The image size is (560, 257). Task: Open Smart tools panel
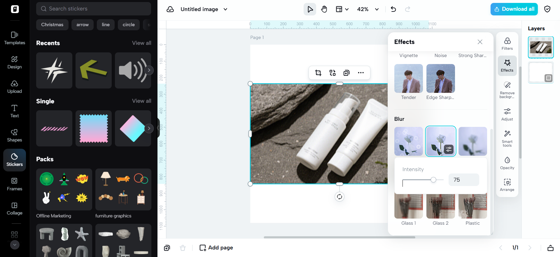point(507,139)
